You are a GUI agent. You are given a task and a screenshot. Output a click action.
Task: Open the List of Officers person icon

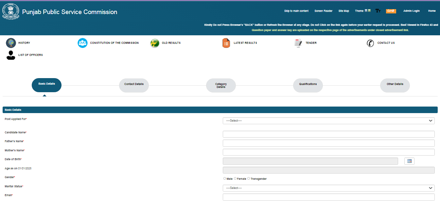coord(11,55)
